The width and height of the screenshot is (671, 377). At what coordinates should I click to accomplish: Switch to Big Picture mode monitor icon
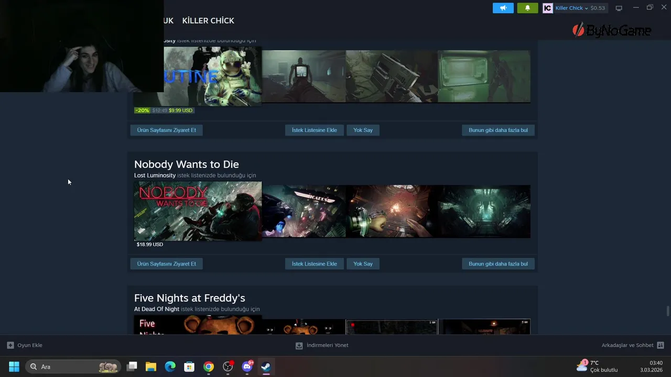619,8
